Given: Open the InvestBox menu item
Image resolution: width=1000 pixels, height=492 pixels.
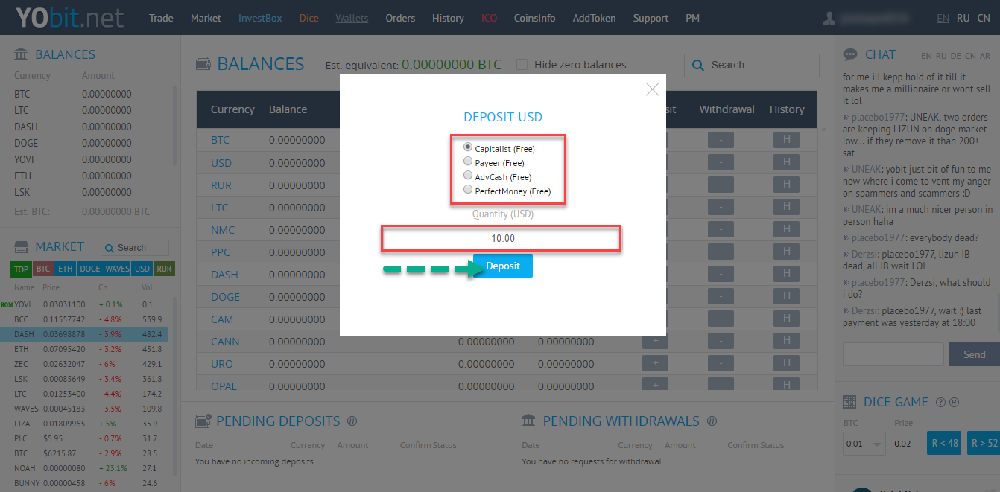Looking at the screenshot, I should tap(260, 18).
